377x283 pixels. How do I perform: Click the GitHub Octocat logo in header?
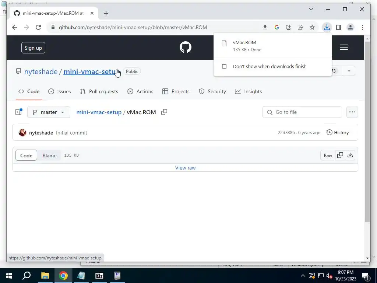pos(186,47)
